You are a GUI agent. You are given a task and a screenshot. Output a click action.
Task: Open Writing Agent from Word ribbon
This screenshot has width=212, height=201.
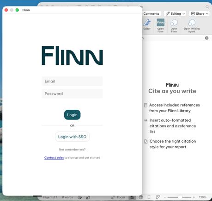coord(192,25)
